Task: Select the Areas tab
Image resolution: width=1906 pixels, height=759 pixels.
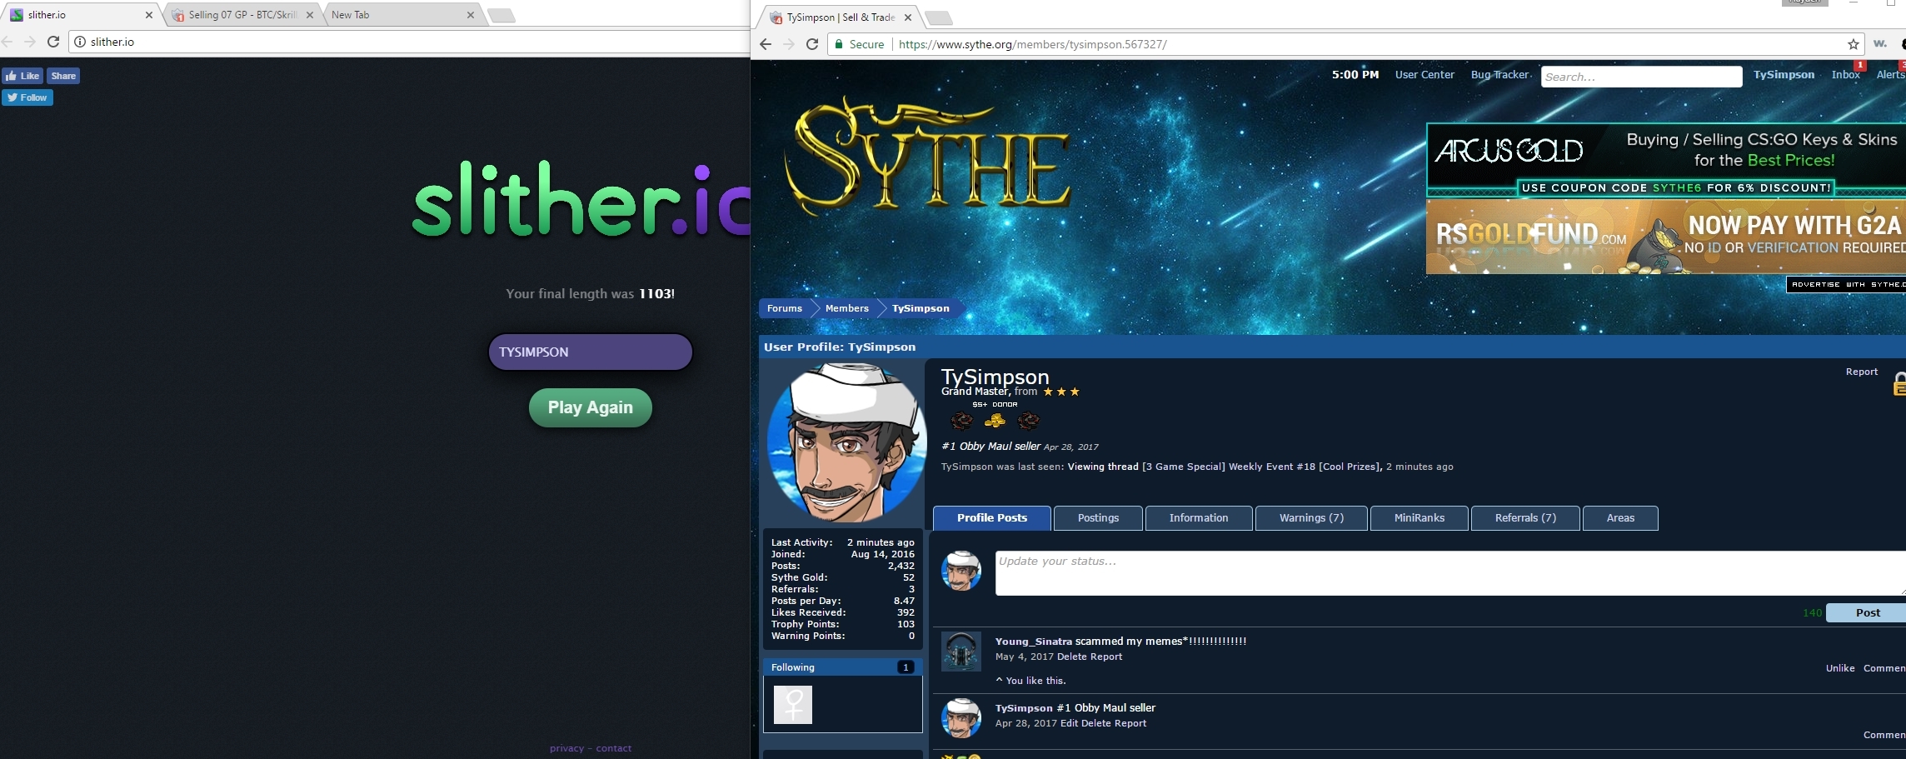Action: pos(1620,518)
